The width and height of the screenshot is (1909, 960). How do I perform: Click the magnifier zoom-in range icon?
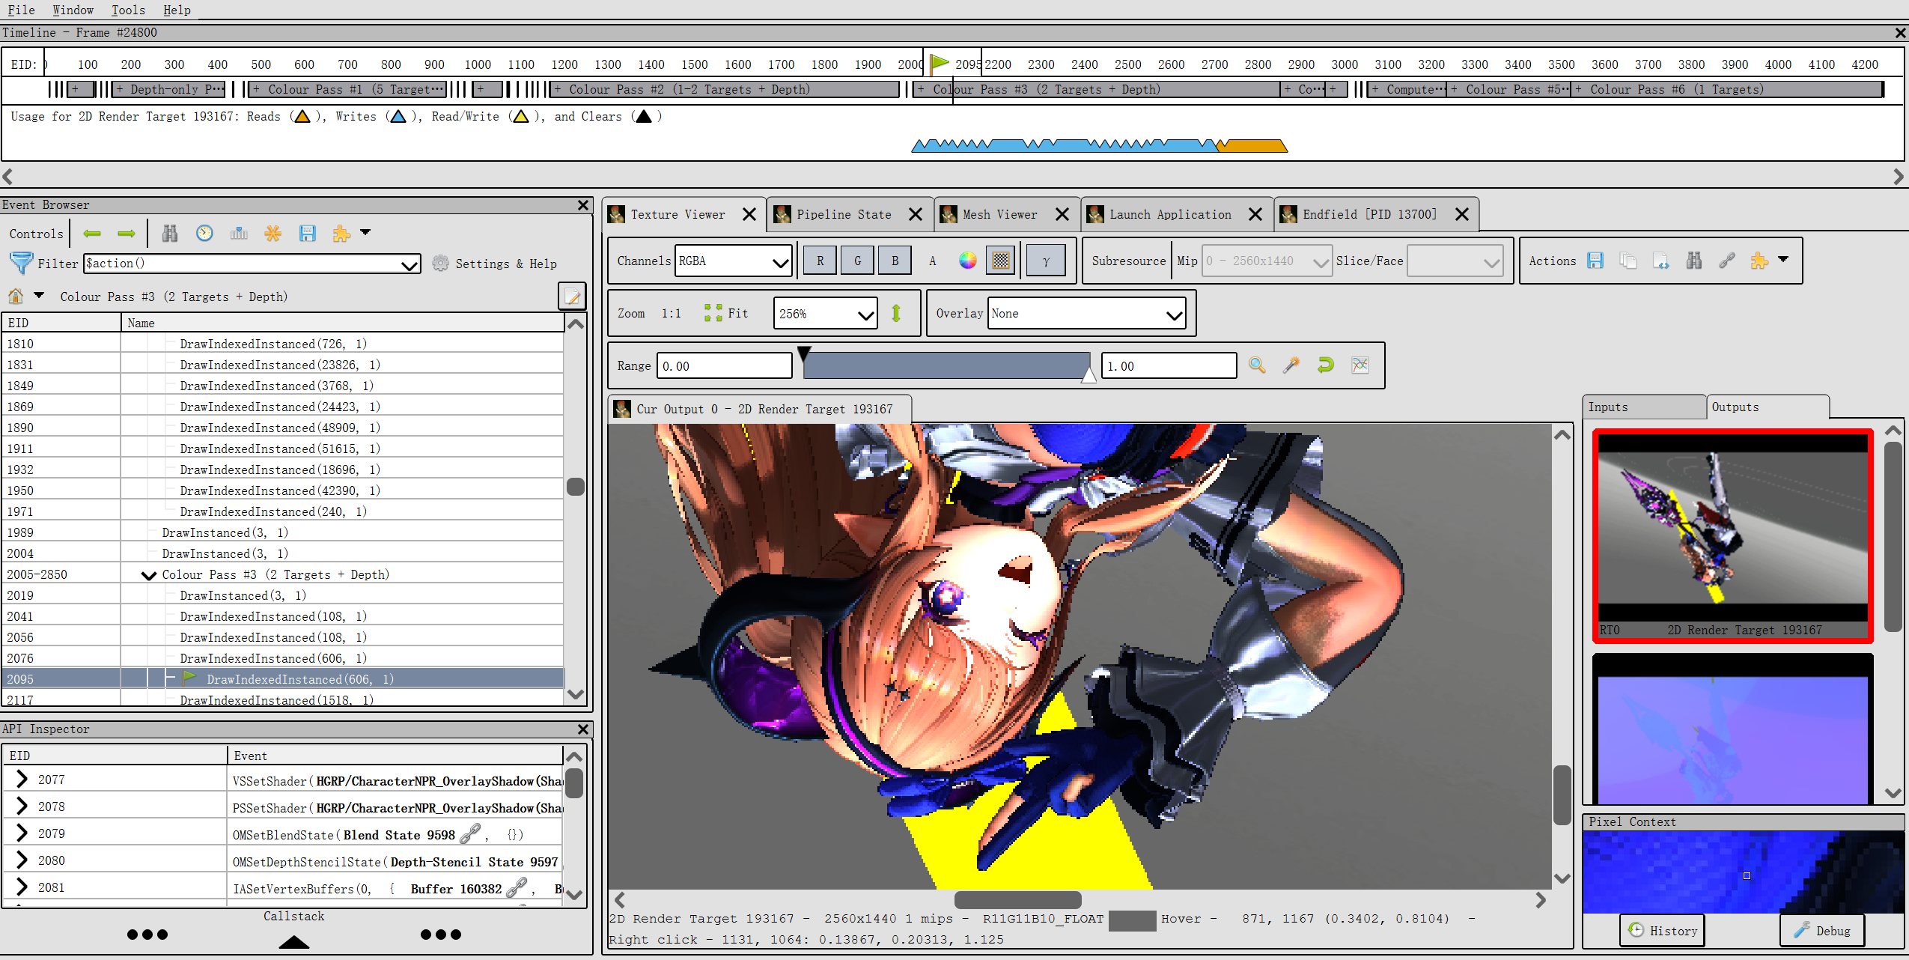(1257, 365)
